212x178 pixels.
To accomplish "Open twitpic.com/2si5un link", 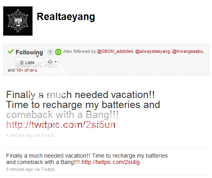I will tap(61, 125).
